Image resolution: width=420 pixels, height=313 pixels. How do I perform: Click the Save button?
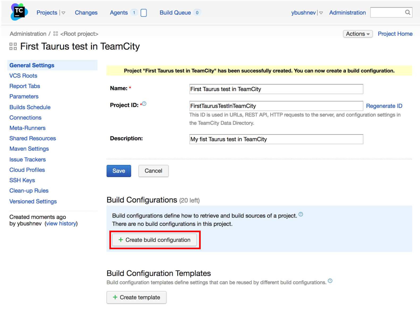119,171
